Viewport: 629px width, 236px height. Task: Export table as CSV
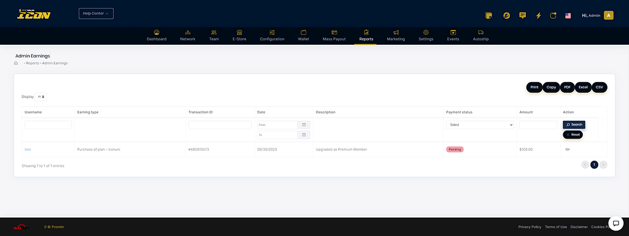point(600,87)
